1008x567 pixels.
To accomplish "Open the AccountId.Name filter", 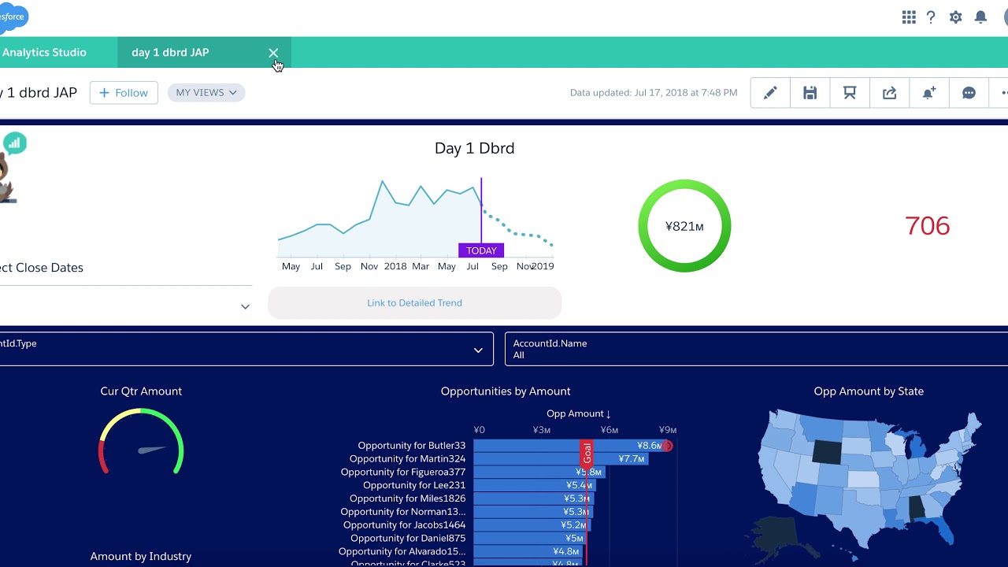I will 756,349.
